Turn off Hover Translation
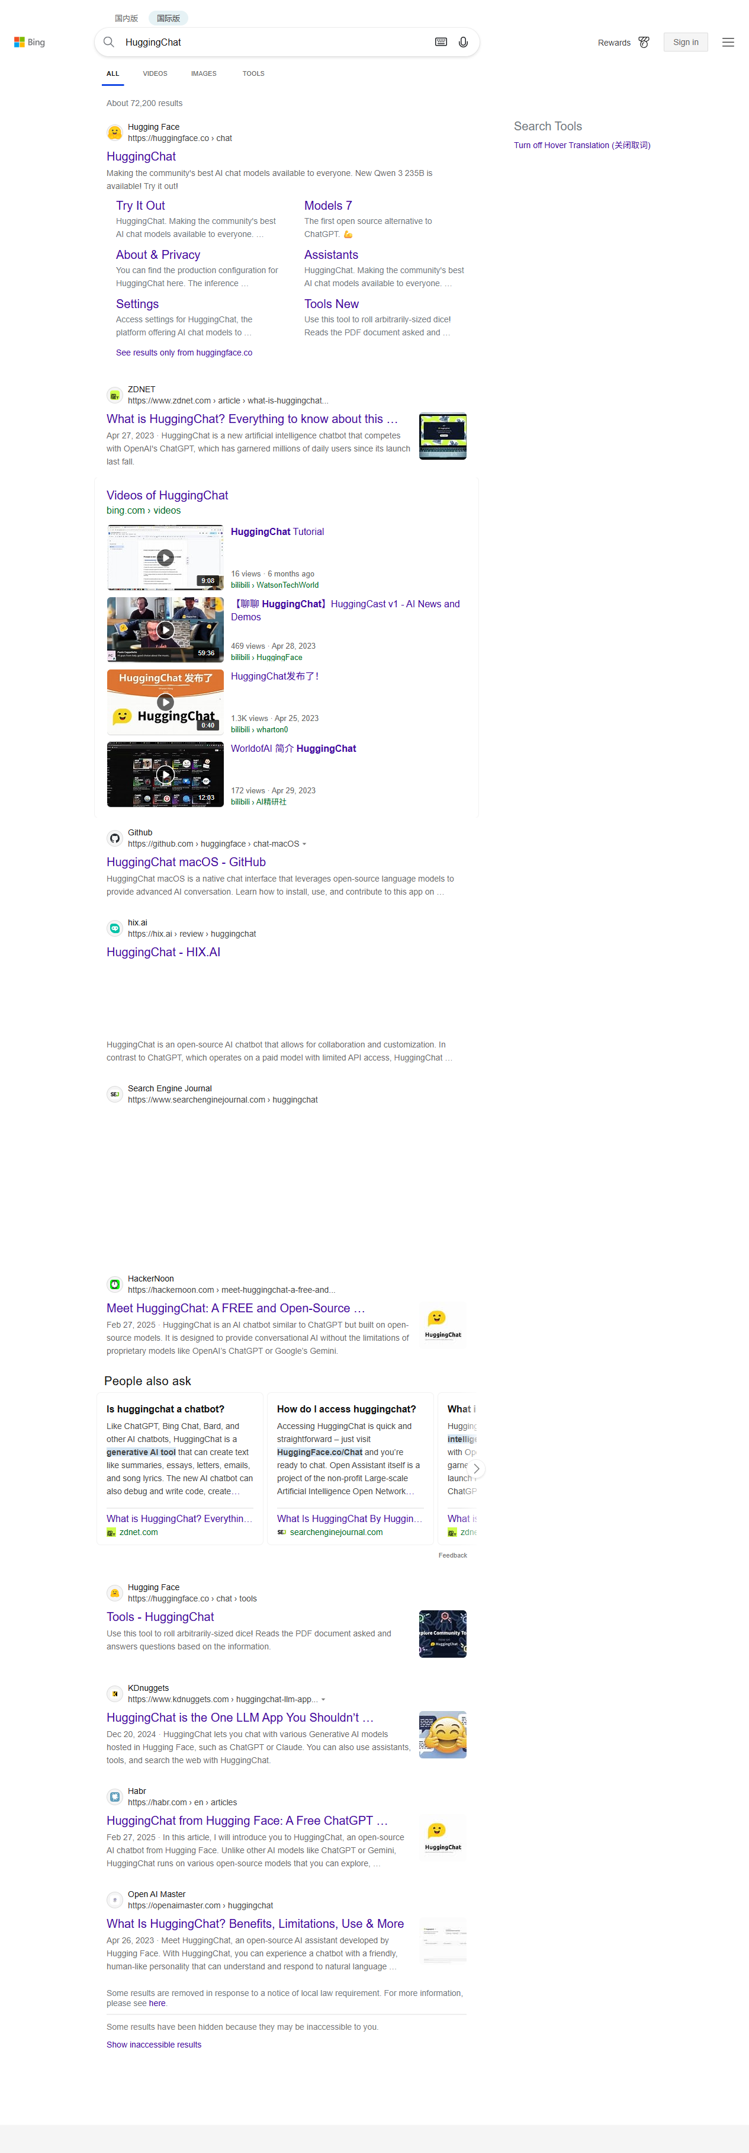 581,145
